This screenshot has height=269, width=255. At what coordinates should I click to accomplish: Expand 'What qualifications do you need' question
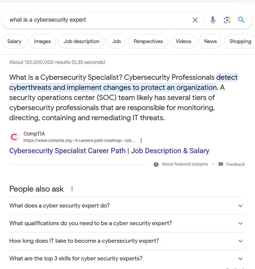click(241, 223)
